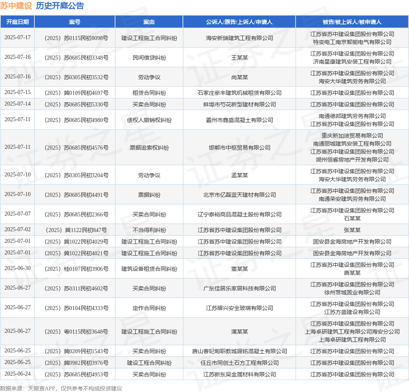409x392 pixels.
Task: Click plaintiff 霸州市鑫盛混凝土有限公司
Action: (240, 120)
